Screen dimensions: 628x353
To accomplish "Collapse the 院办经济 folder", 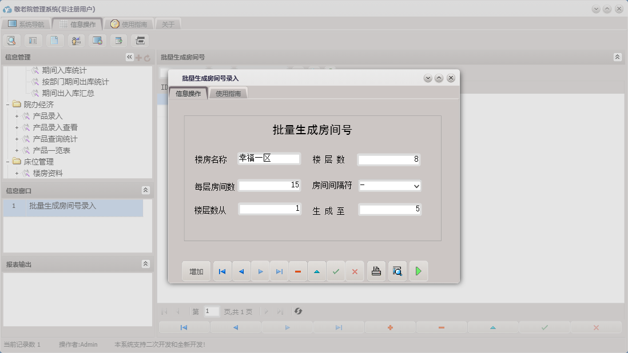I will point(7,104).
